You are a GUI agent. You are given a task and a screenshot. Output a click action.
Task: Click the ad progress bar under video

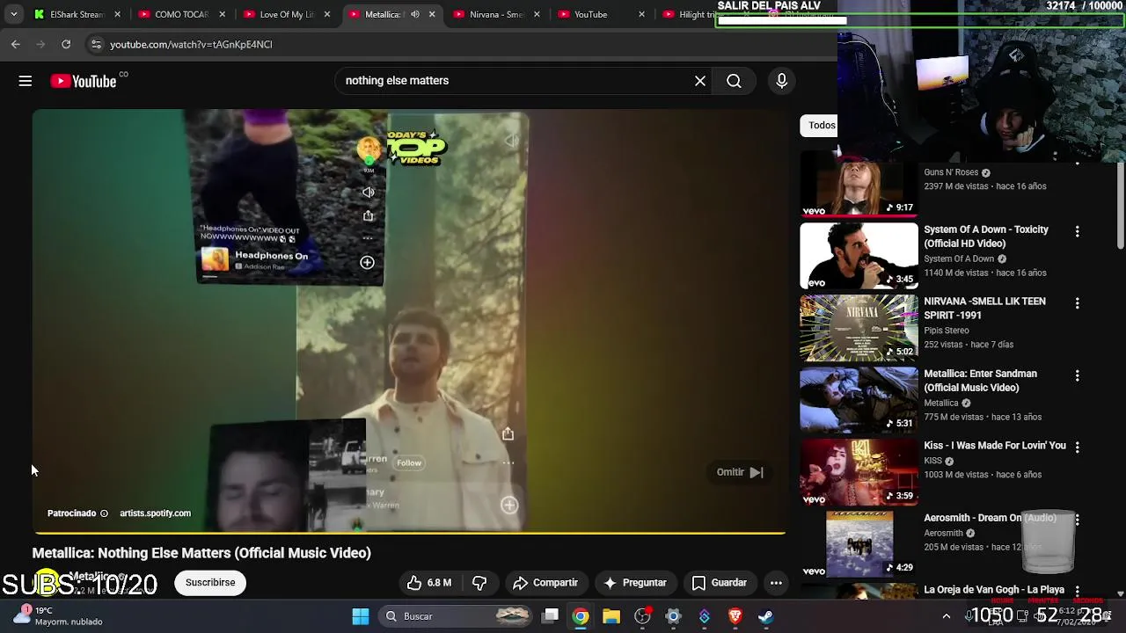[x=409, y=534]
